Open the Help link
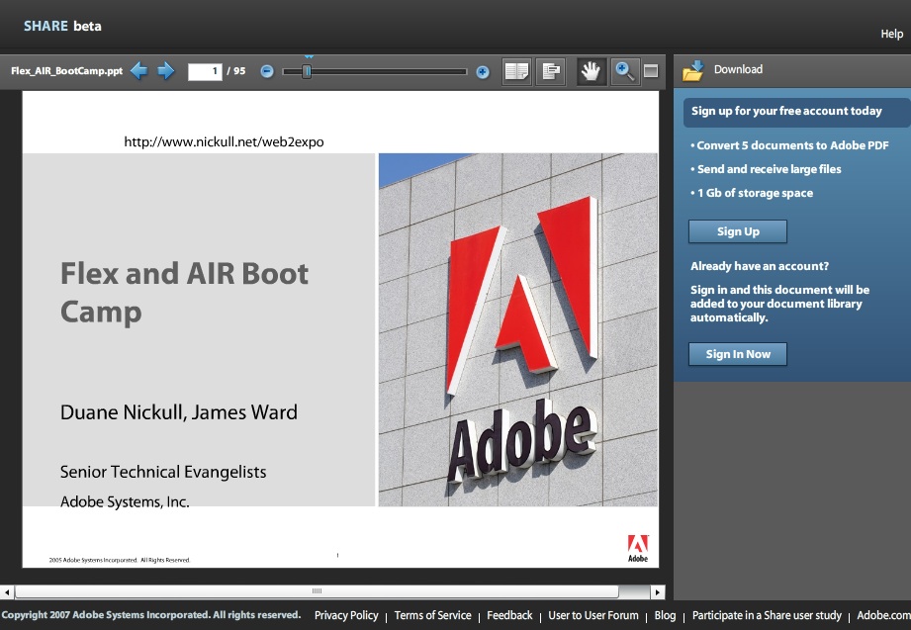 892,34
